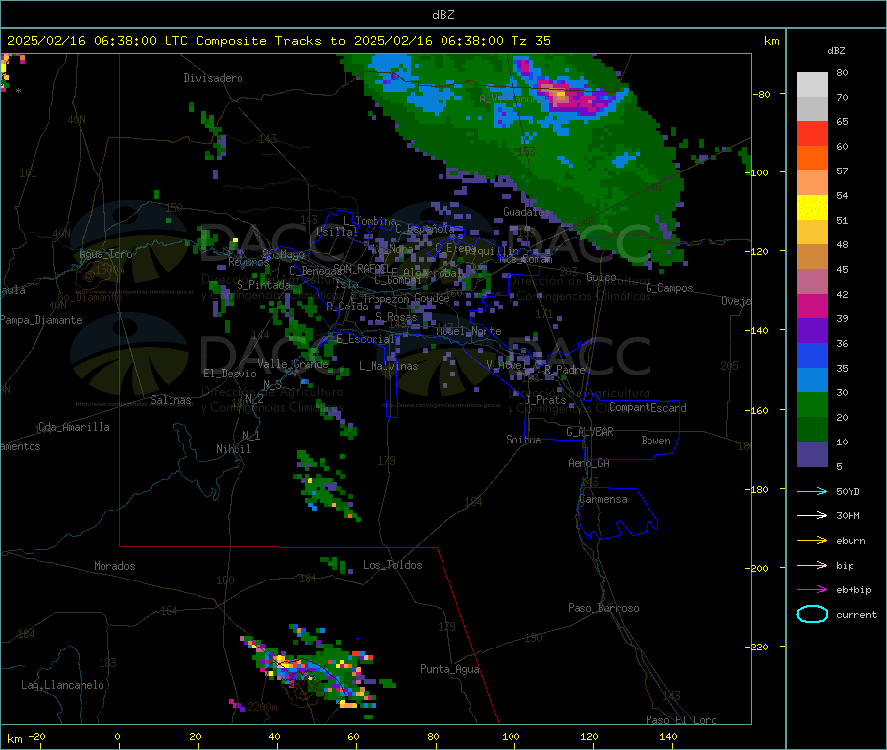Click the Nihuil map label
887x750 pixels.
(233, 449)
